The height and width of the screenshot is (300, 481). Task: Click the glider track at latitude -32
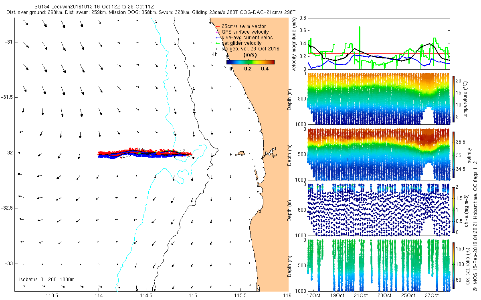[x=144, y=154]
